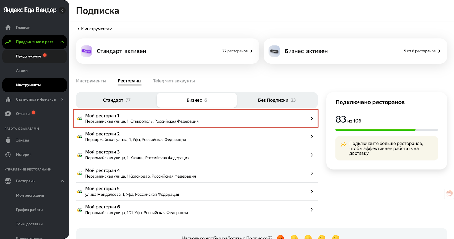Expand the Статистика и финансы submenu chevron
The image size is (454, 239).
coord(62,99)
